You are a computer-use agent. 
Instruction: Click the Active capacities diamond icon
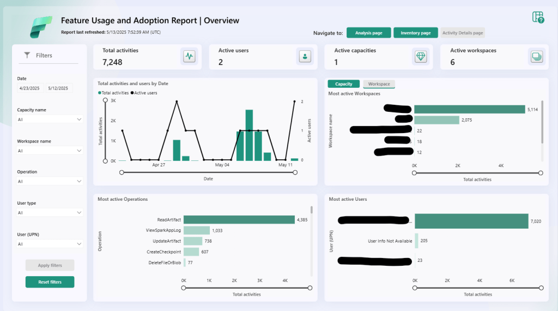(x=421, y=56)
